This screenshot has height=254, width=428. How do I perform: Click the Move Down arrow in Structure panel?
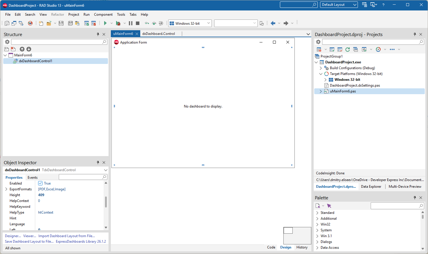29,49
